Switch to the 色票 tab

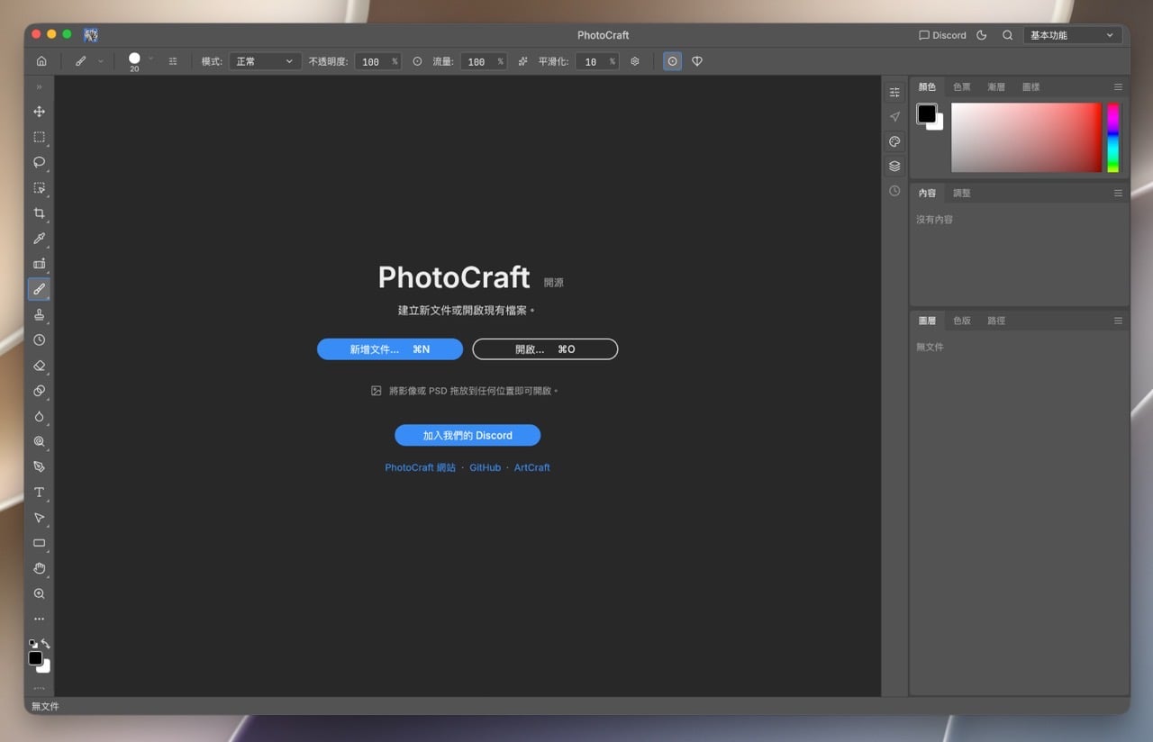tap(962, 87)
